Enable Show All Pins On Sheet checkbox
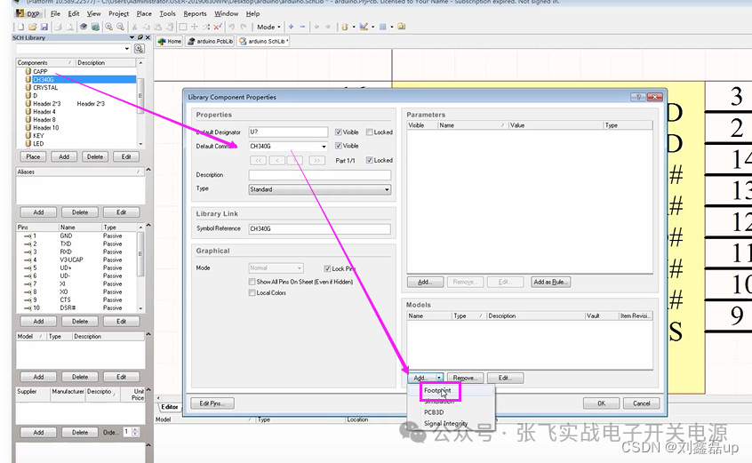Screen dimensions: 752x463 252,282
